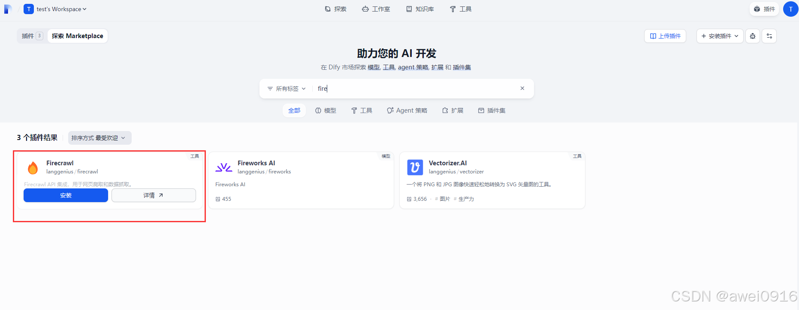This screenshot has width=799, height=310.
Task: Click the 3 个插件结果 count label
Action: [37, 137]
